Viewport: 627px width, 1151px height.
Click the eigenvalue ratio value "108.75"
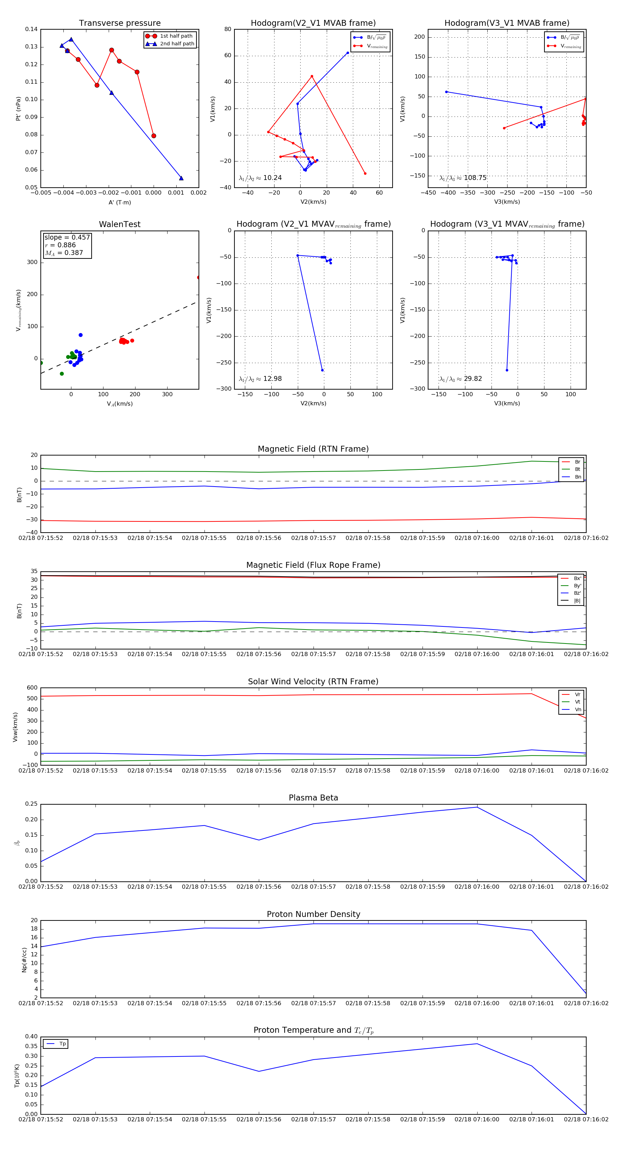[x=475, y=178]
